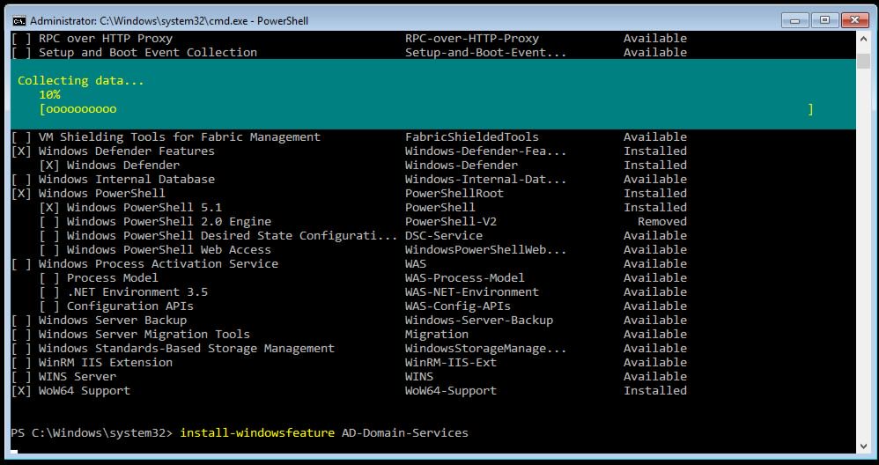879x465 pixels.
Task: Click the checkbox for RPC over HTTP Proxy
Action: [x=21, y=39]
